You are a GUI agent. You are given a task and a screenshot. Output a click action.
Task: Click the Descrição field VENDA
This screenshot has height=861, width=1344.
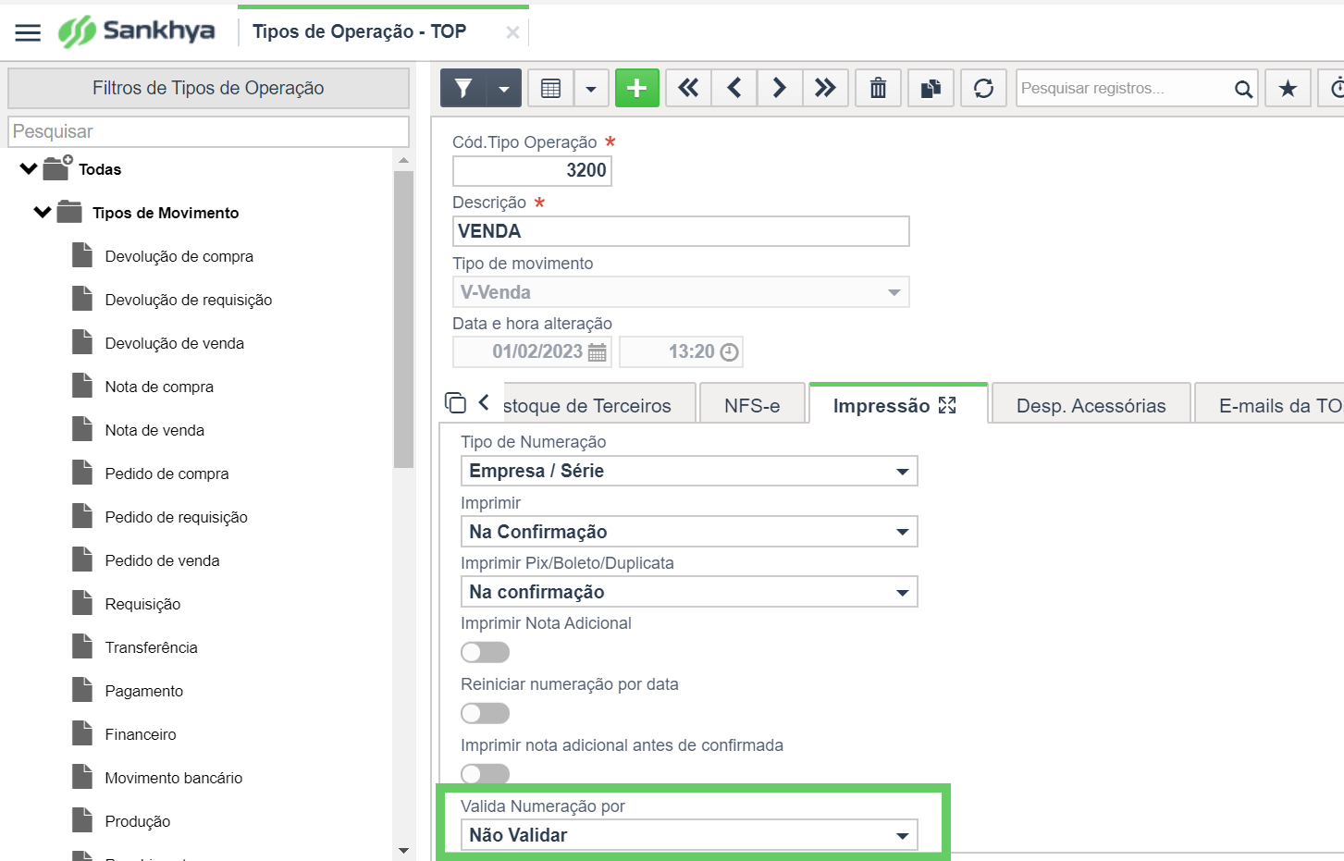(681, 231)
